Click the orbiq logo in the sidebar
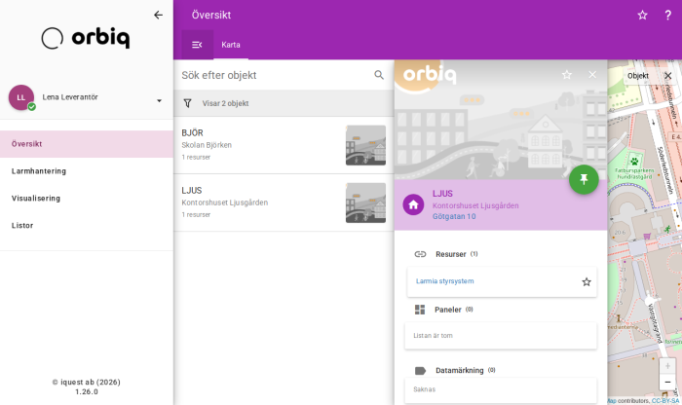This screenshot has width=682, height=405. (x=86, y=38)
